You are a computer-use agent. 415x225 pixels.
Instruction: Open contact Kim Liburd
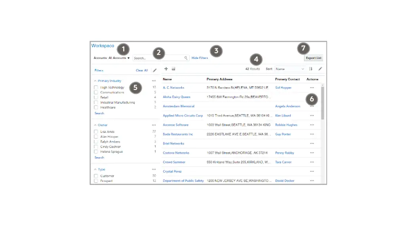283,115
